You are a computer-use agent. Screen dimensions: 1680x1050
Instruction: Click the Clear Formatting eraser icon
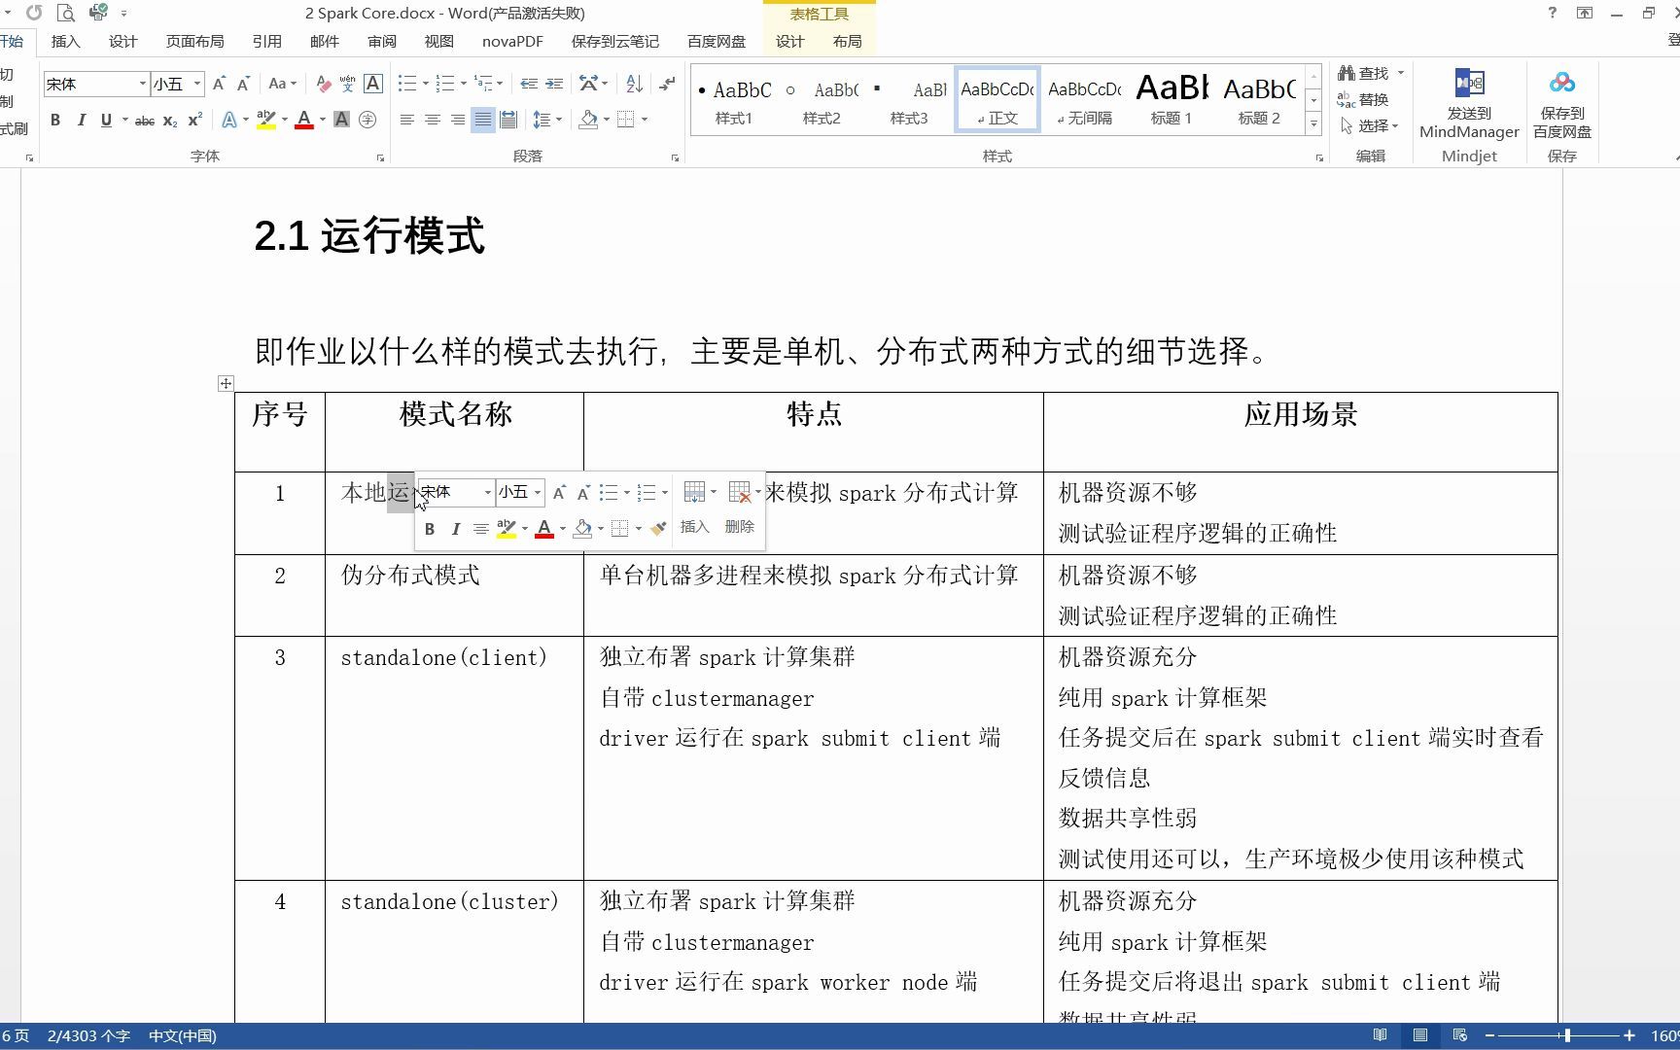pyautogui.click(x=324, y=85)
